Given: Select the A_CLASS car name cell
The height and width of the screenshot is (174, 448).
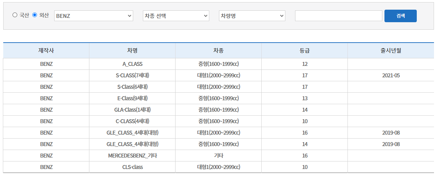Looking at the screenshot, I should pyautogui.click(x=132, y=64).
